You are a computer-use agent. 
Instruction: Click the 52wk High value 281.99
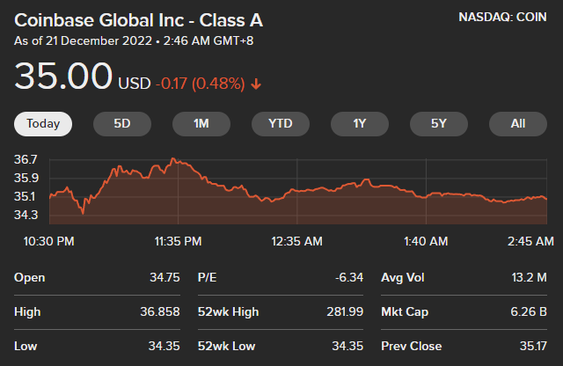344,311
